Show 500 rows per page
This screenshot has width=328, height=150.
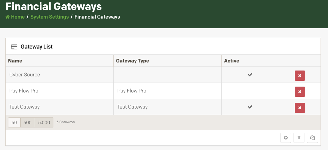pos(28,122)
